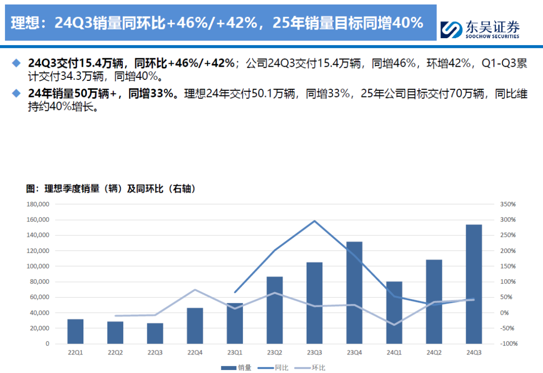The width and height of the screenshot is (543, 373).
Task: Click the 22Q1 x-axis label
Action: tap(75, 352)
